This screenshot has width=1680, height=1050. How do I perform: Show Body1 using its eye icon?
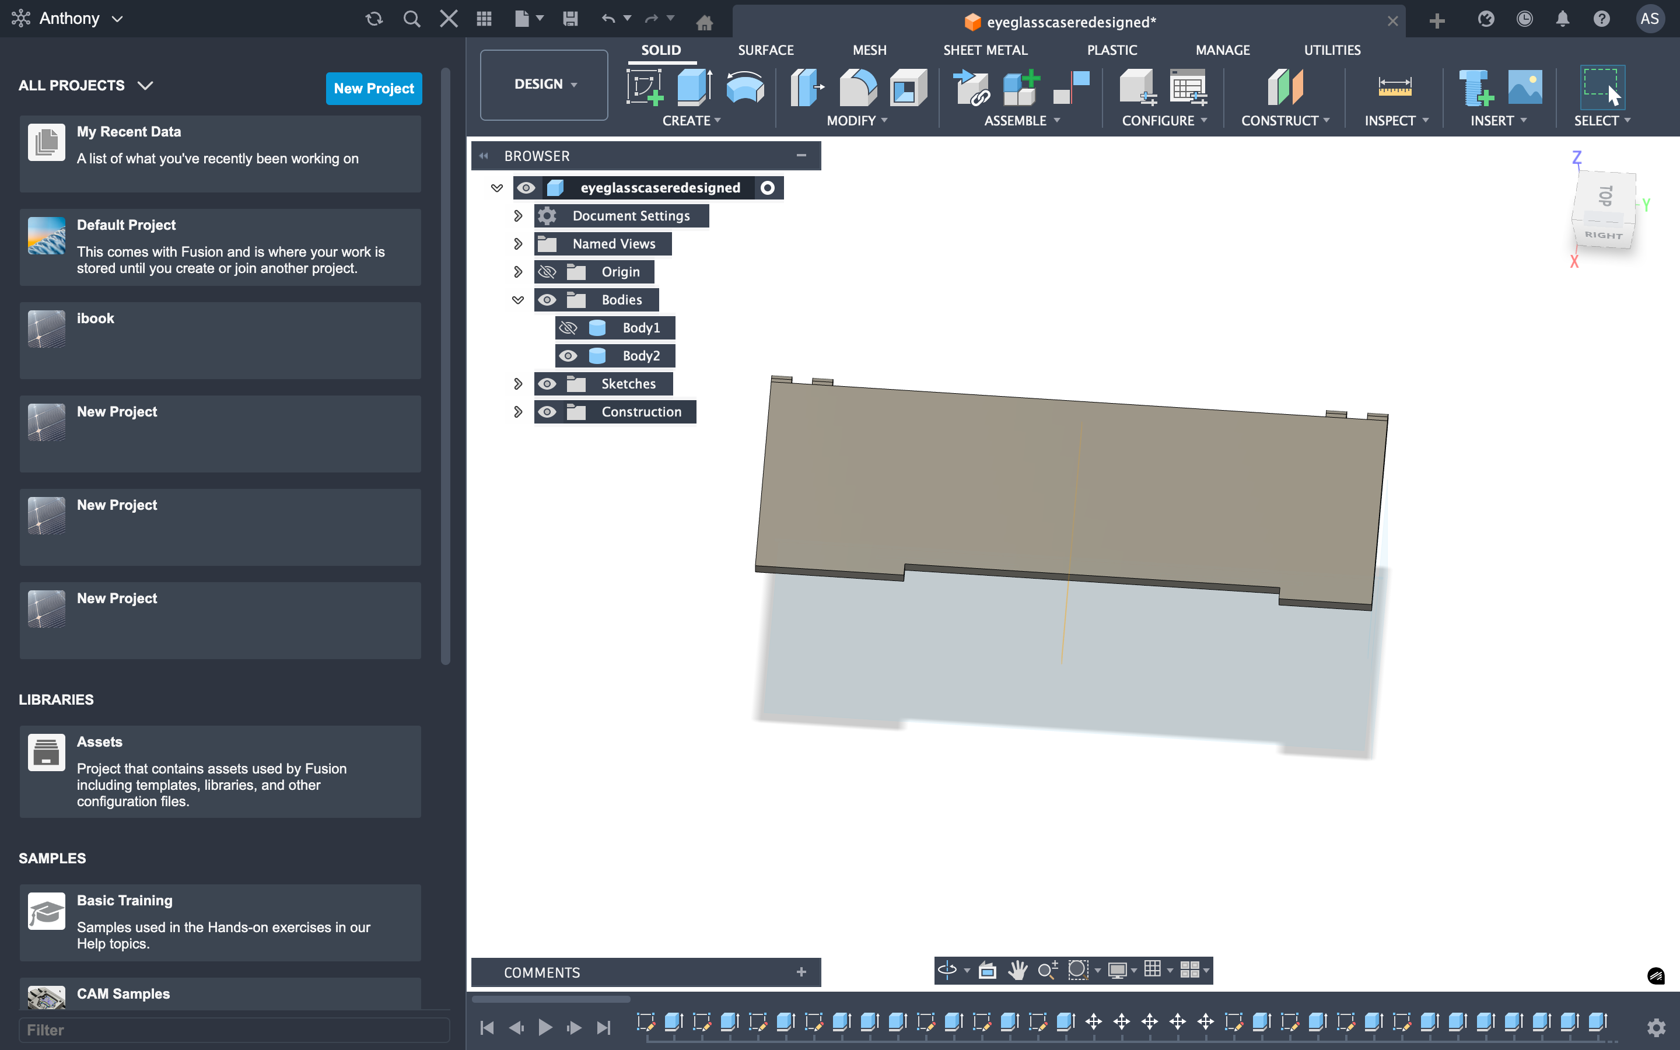tap(568, 328)
